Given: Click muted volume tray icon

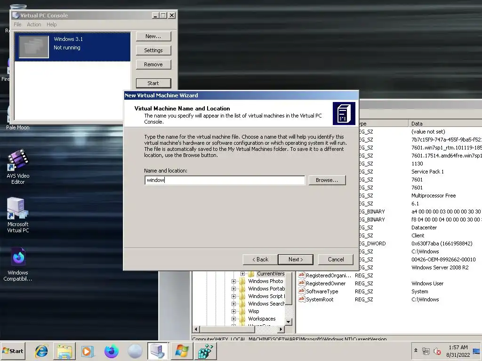Looking at the screenshot, I should pyautogui.click(x=437, y=351).
